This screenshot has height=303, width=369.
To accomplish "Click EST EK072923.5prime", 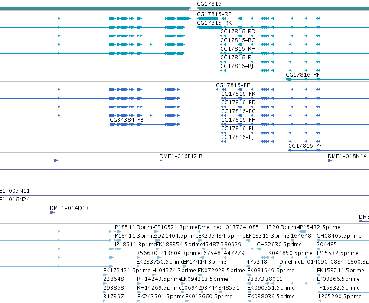I will (221, 271).
